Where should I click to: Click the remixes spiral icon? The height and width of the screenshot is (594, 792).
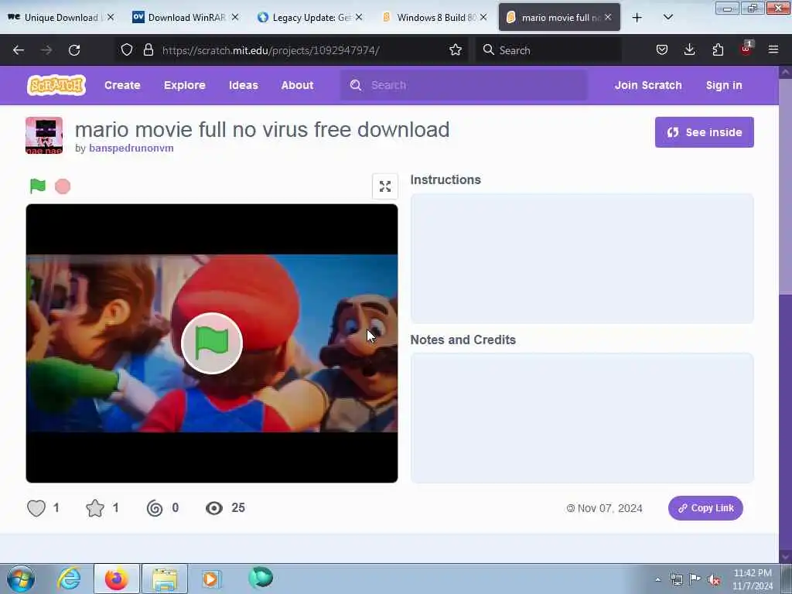point(155,507)
